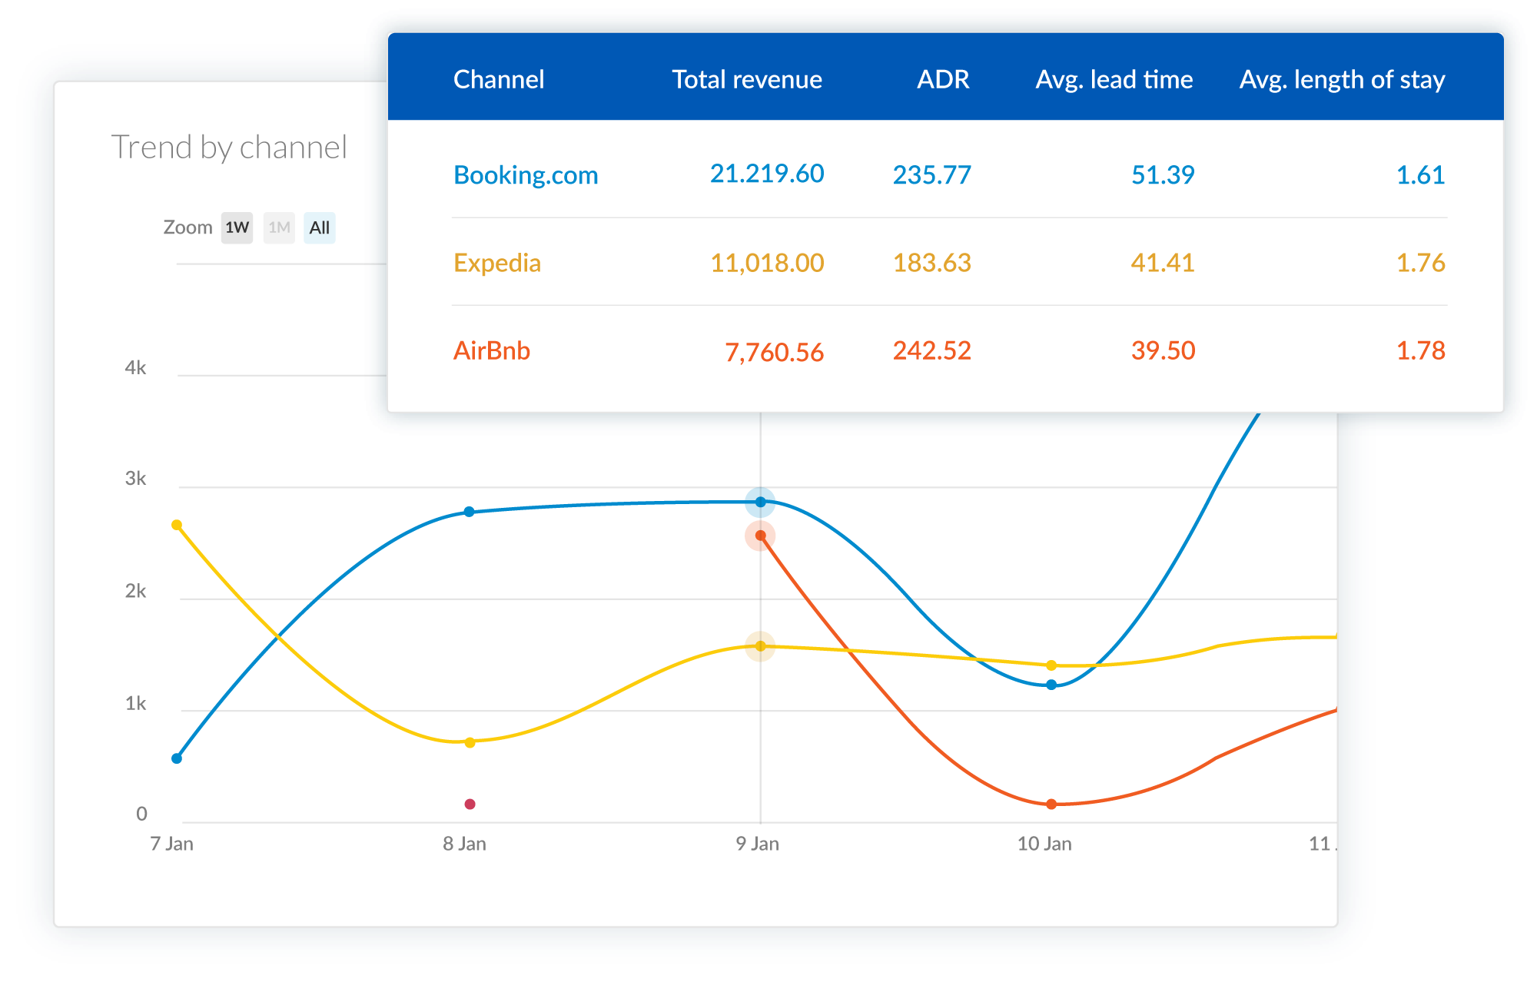The height and width of the screenshot is (982, 1537).
Task: Open the AirBnb channel link
Action: 492,350
